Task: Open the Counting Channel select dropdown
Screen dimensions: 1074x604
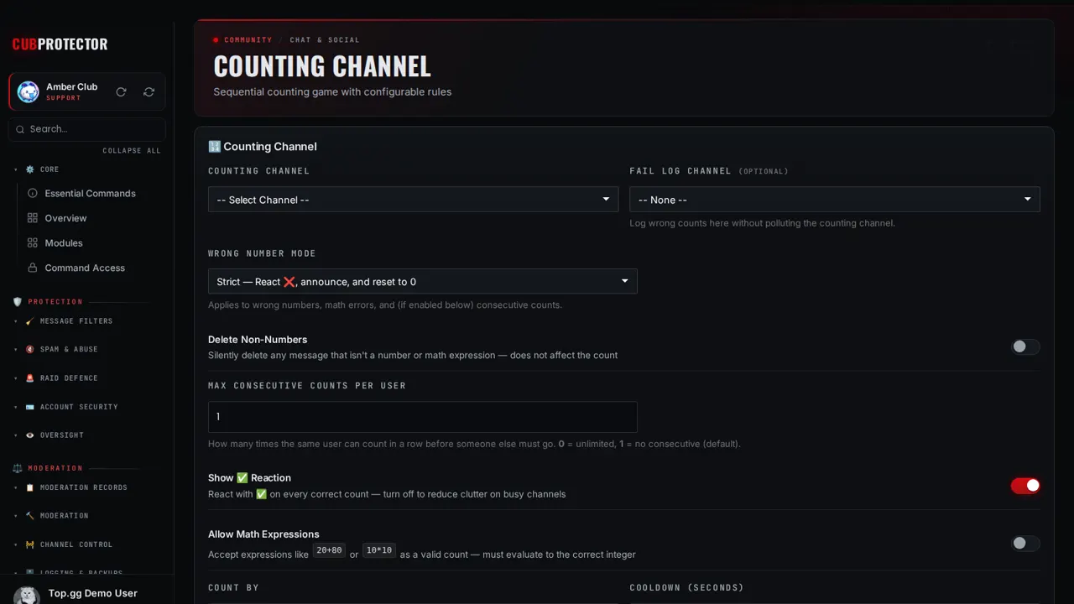Action: (x=413, y=200)
